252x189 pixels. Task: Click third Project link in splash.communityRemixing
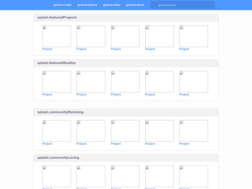click(x=116, y=144)
